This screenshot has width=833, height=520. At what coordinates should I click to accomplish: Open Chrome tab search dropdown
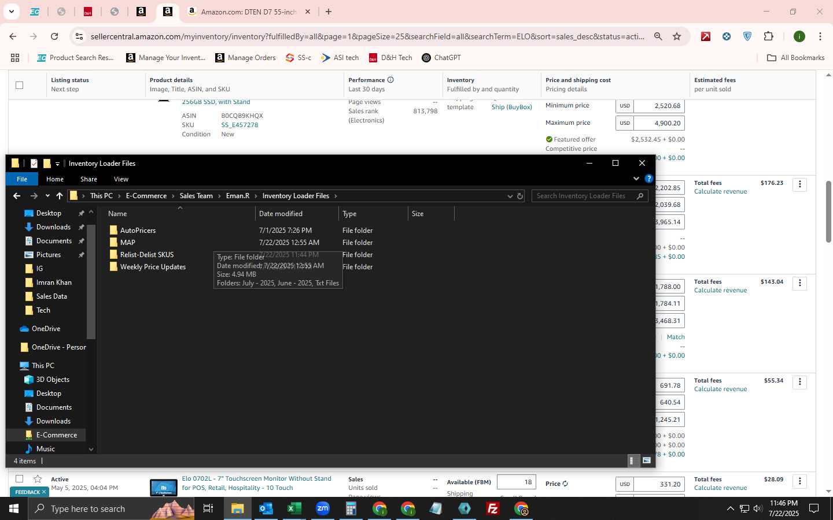(x=11, y=12)
